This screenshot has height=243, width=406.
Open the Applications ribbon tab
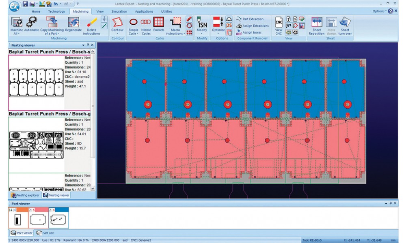point(144,11)
